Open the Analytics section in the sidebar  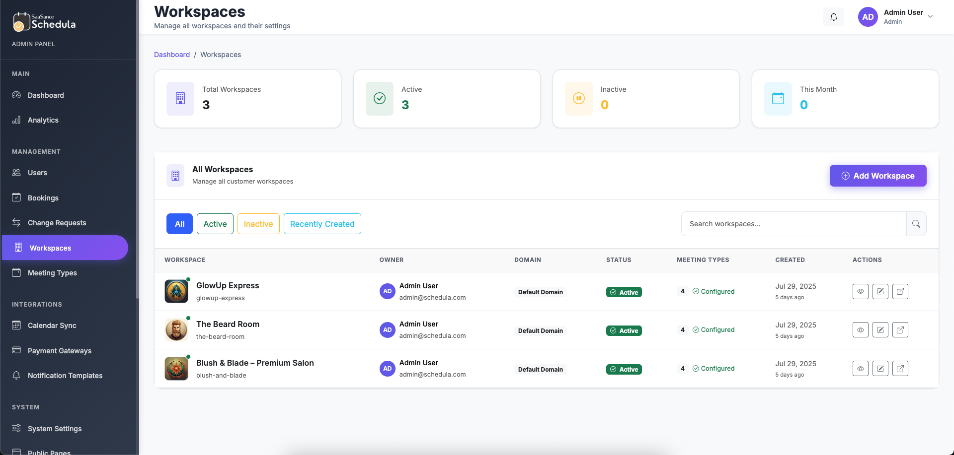coord(43,120)
